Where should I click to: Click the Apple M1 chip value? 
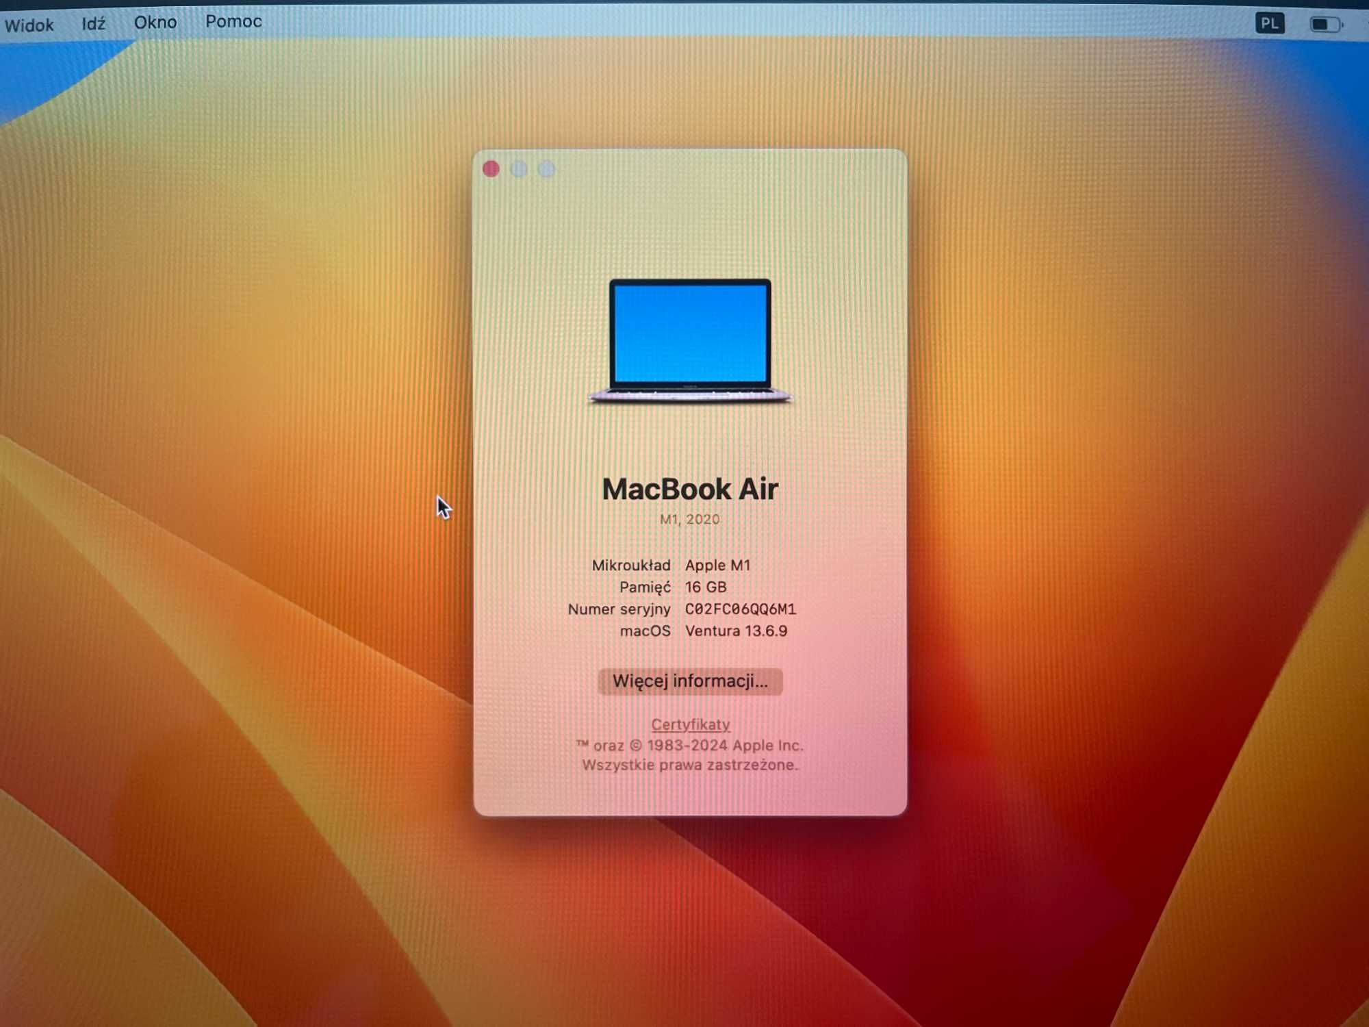pos(717,565)
